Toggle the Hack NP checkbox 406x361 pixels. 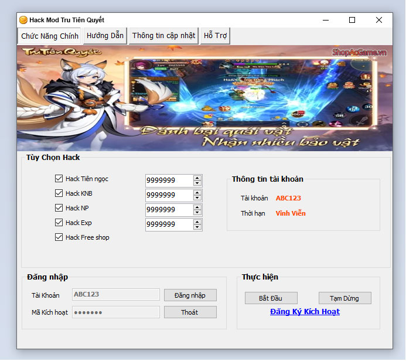(59, 207)
